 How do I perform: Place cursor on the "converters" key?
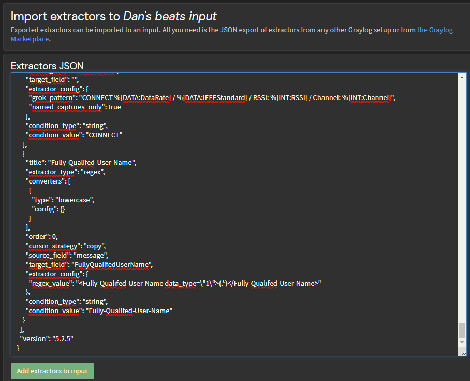45,181
